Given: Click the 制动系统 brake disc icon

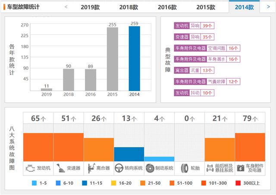Looking at the screenshot, I should [x=150, y=168].
